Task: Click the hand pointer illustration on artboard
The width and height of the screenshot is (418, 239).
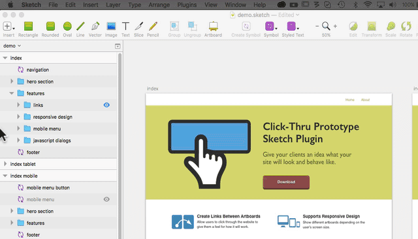Action: point(205,162)
